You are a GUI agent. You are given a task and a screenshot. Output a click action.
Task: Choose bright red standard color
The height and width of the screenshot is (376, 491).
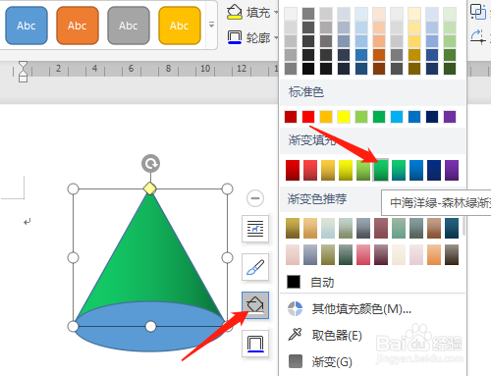[308, 117]
